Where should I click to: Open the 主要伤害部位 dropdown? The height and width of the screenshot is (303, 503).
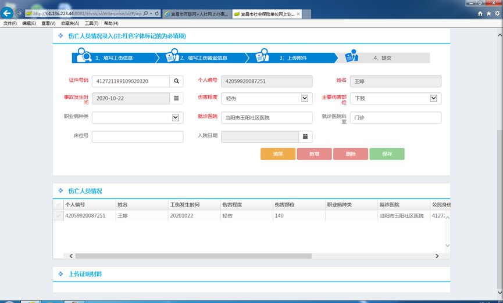point(433,99)
